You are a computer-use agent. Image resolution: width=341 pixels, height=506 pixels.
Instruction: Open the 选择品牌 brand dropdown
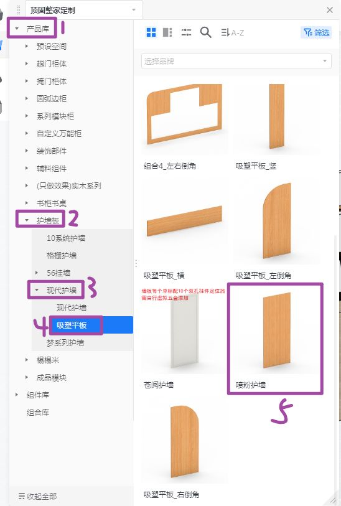pos(236,61)
